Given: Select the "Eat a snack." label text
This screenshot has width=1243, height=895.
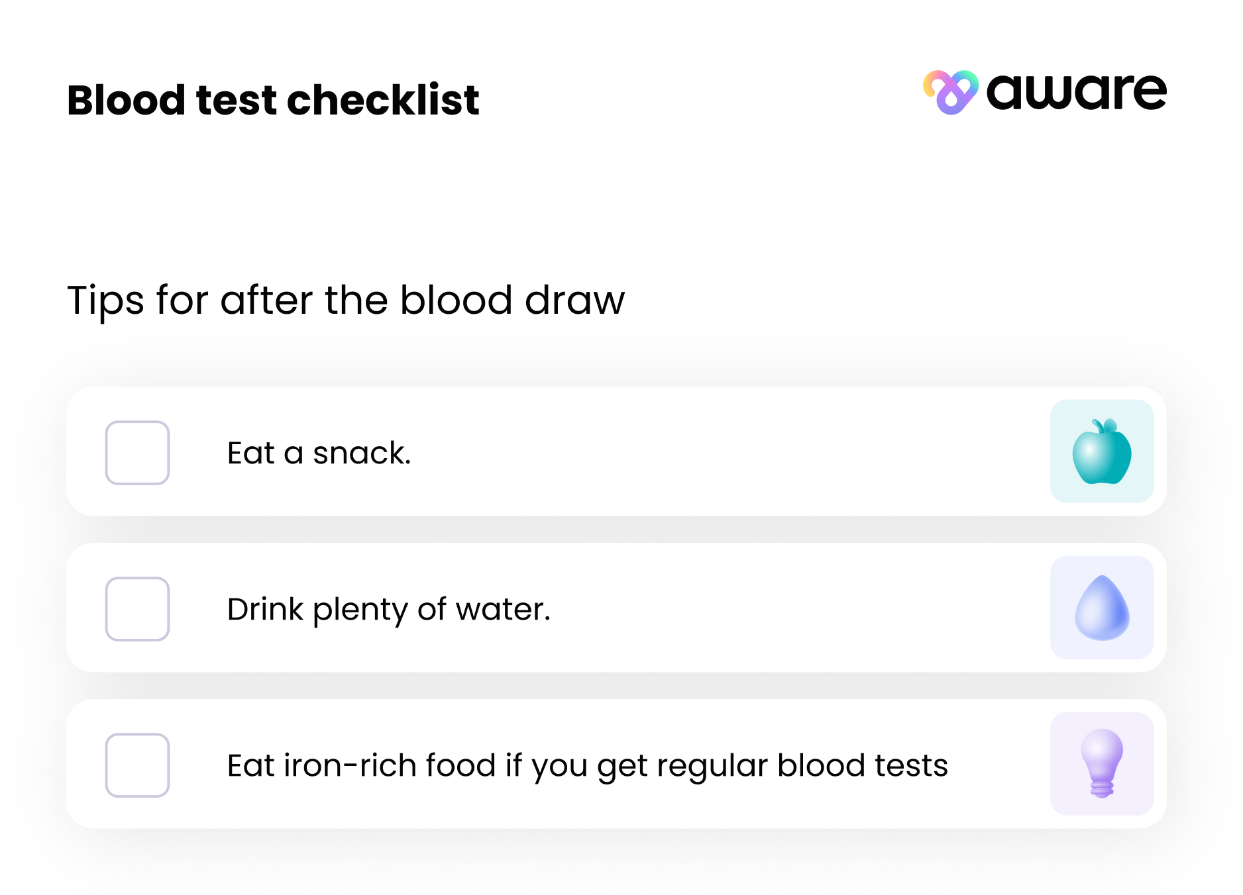Looking at the screenshot, I should point(319,453).
